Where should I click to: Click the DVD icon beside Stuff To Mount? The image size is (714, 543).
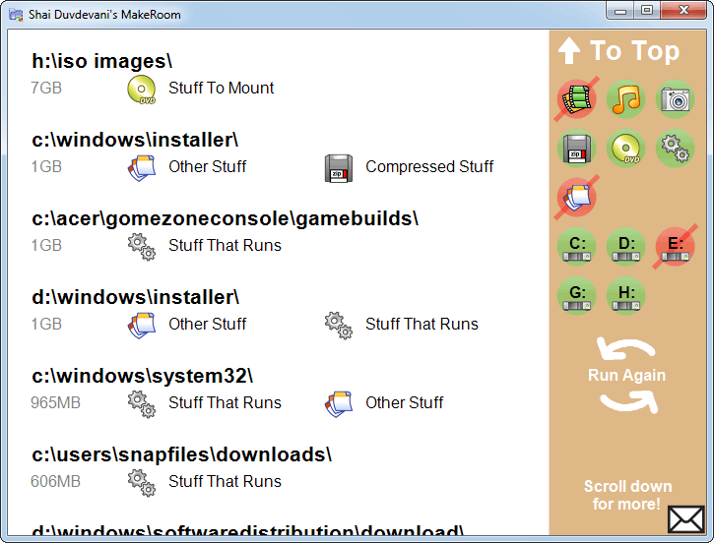pos(141,90)
